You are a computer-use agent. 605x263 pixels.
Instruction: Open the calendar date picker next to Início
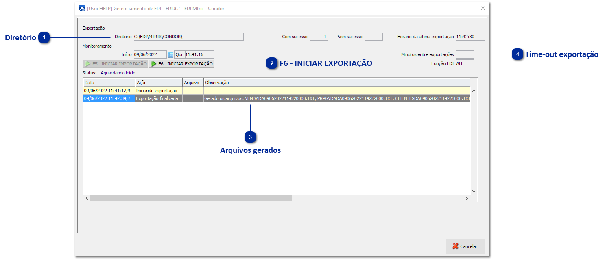tap(170, 54)
